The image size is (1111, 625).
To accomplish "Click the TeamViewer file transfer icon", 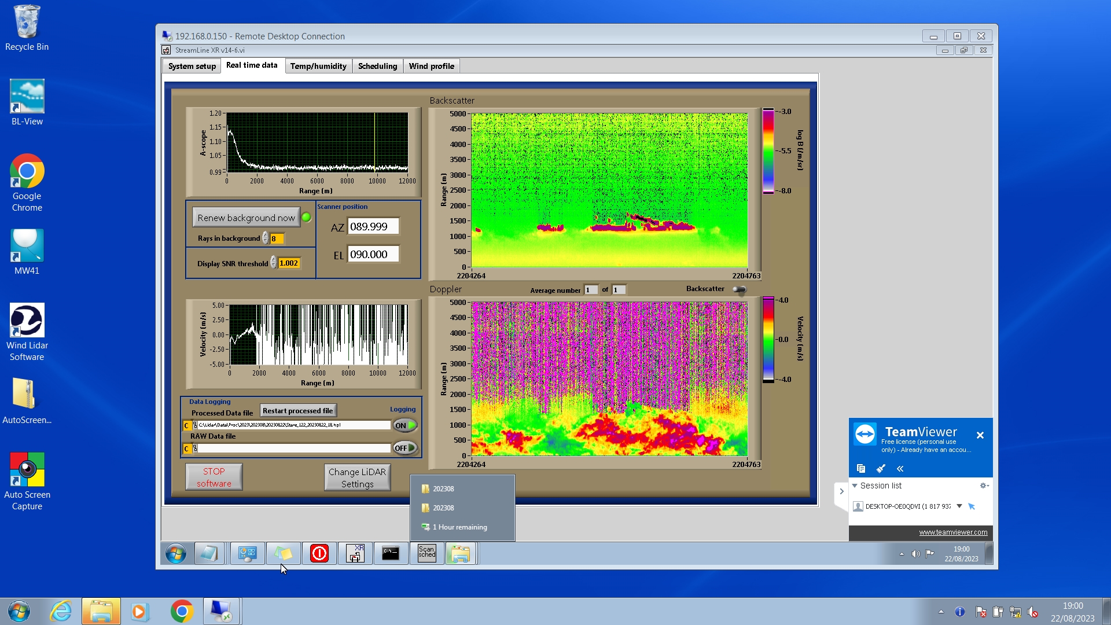I will pyautogui.click(x=861, y=468).
